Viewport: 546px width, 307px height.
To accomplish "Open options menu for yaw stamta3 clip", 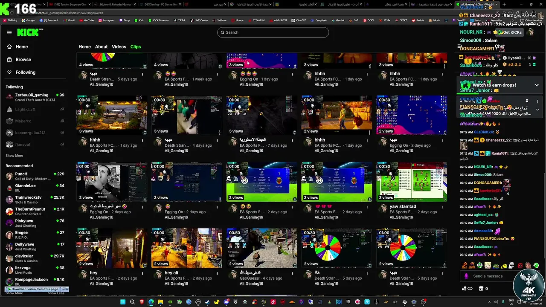I will click(x=442, y=207).
